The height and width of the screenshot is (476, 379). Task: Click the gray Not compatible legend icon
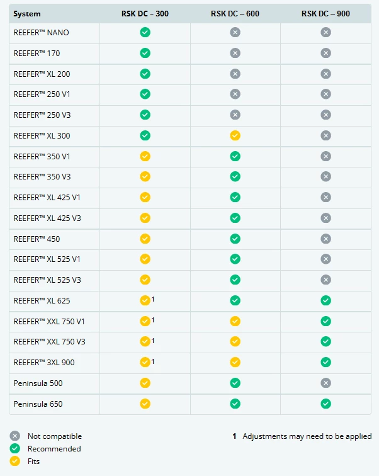[14, 436]
